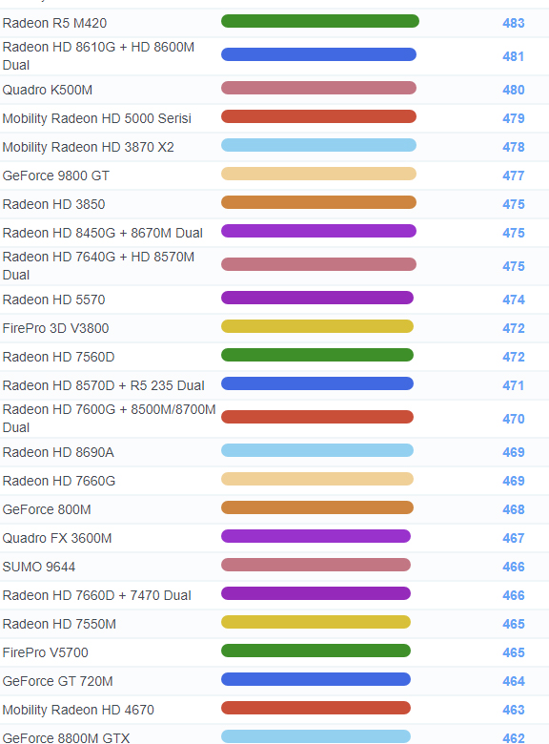Select the orange bar for Radeon HD 3850
This screenshot has height=744, width=549.
[x=318, y=202]
